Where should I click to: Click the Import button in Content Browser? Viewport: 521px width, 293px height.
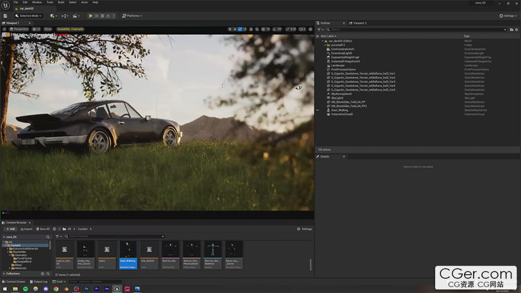click(x=27, y=228)
